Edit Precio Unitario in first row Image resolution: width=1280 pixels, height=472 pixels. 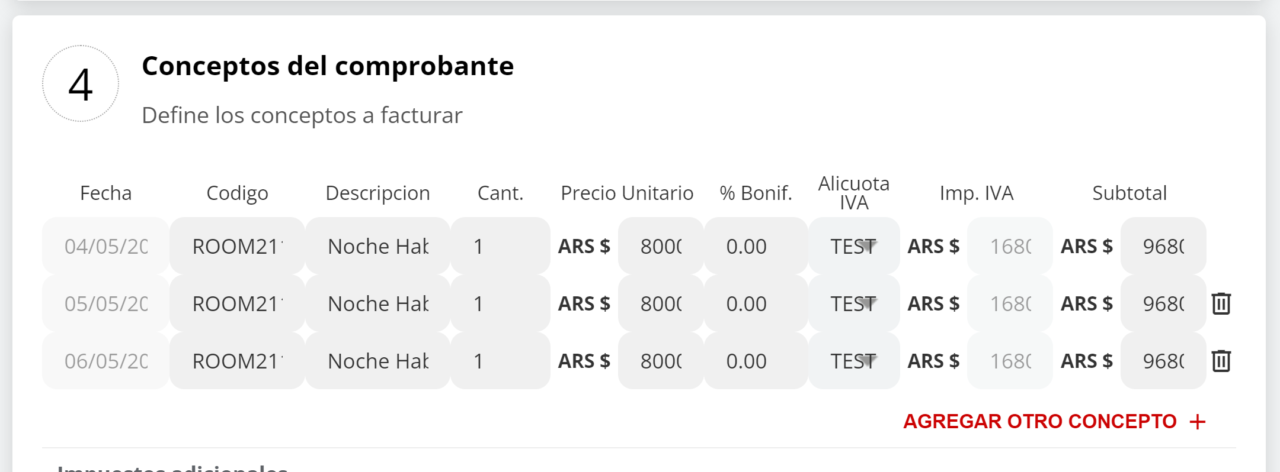661,246
